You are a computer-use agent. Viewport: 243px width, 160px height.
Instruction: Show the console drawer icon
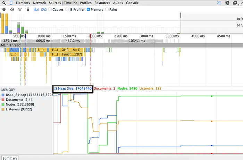click(219, 3)
